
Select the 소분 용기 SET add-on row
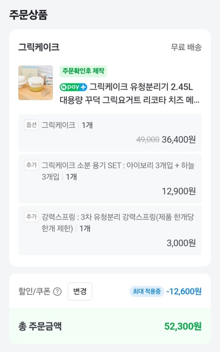110,178
